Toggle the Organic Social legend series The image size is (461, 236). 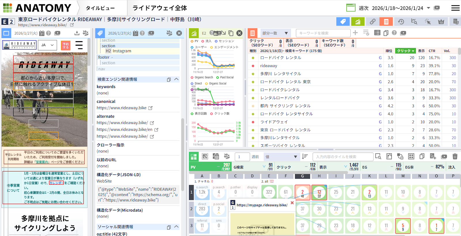pyautogui.click(x=216, y=83)
